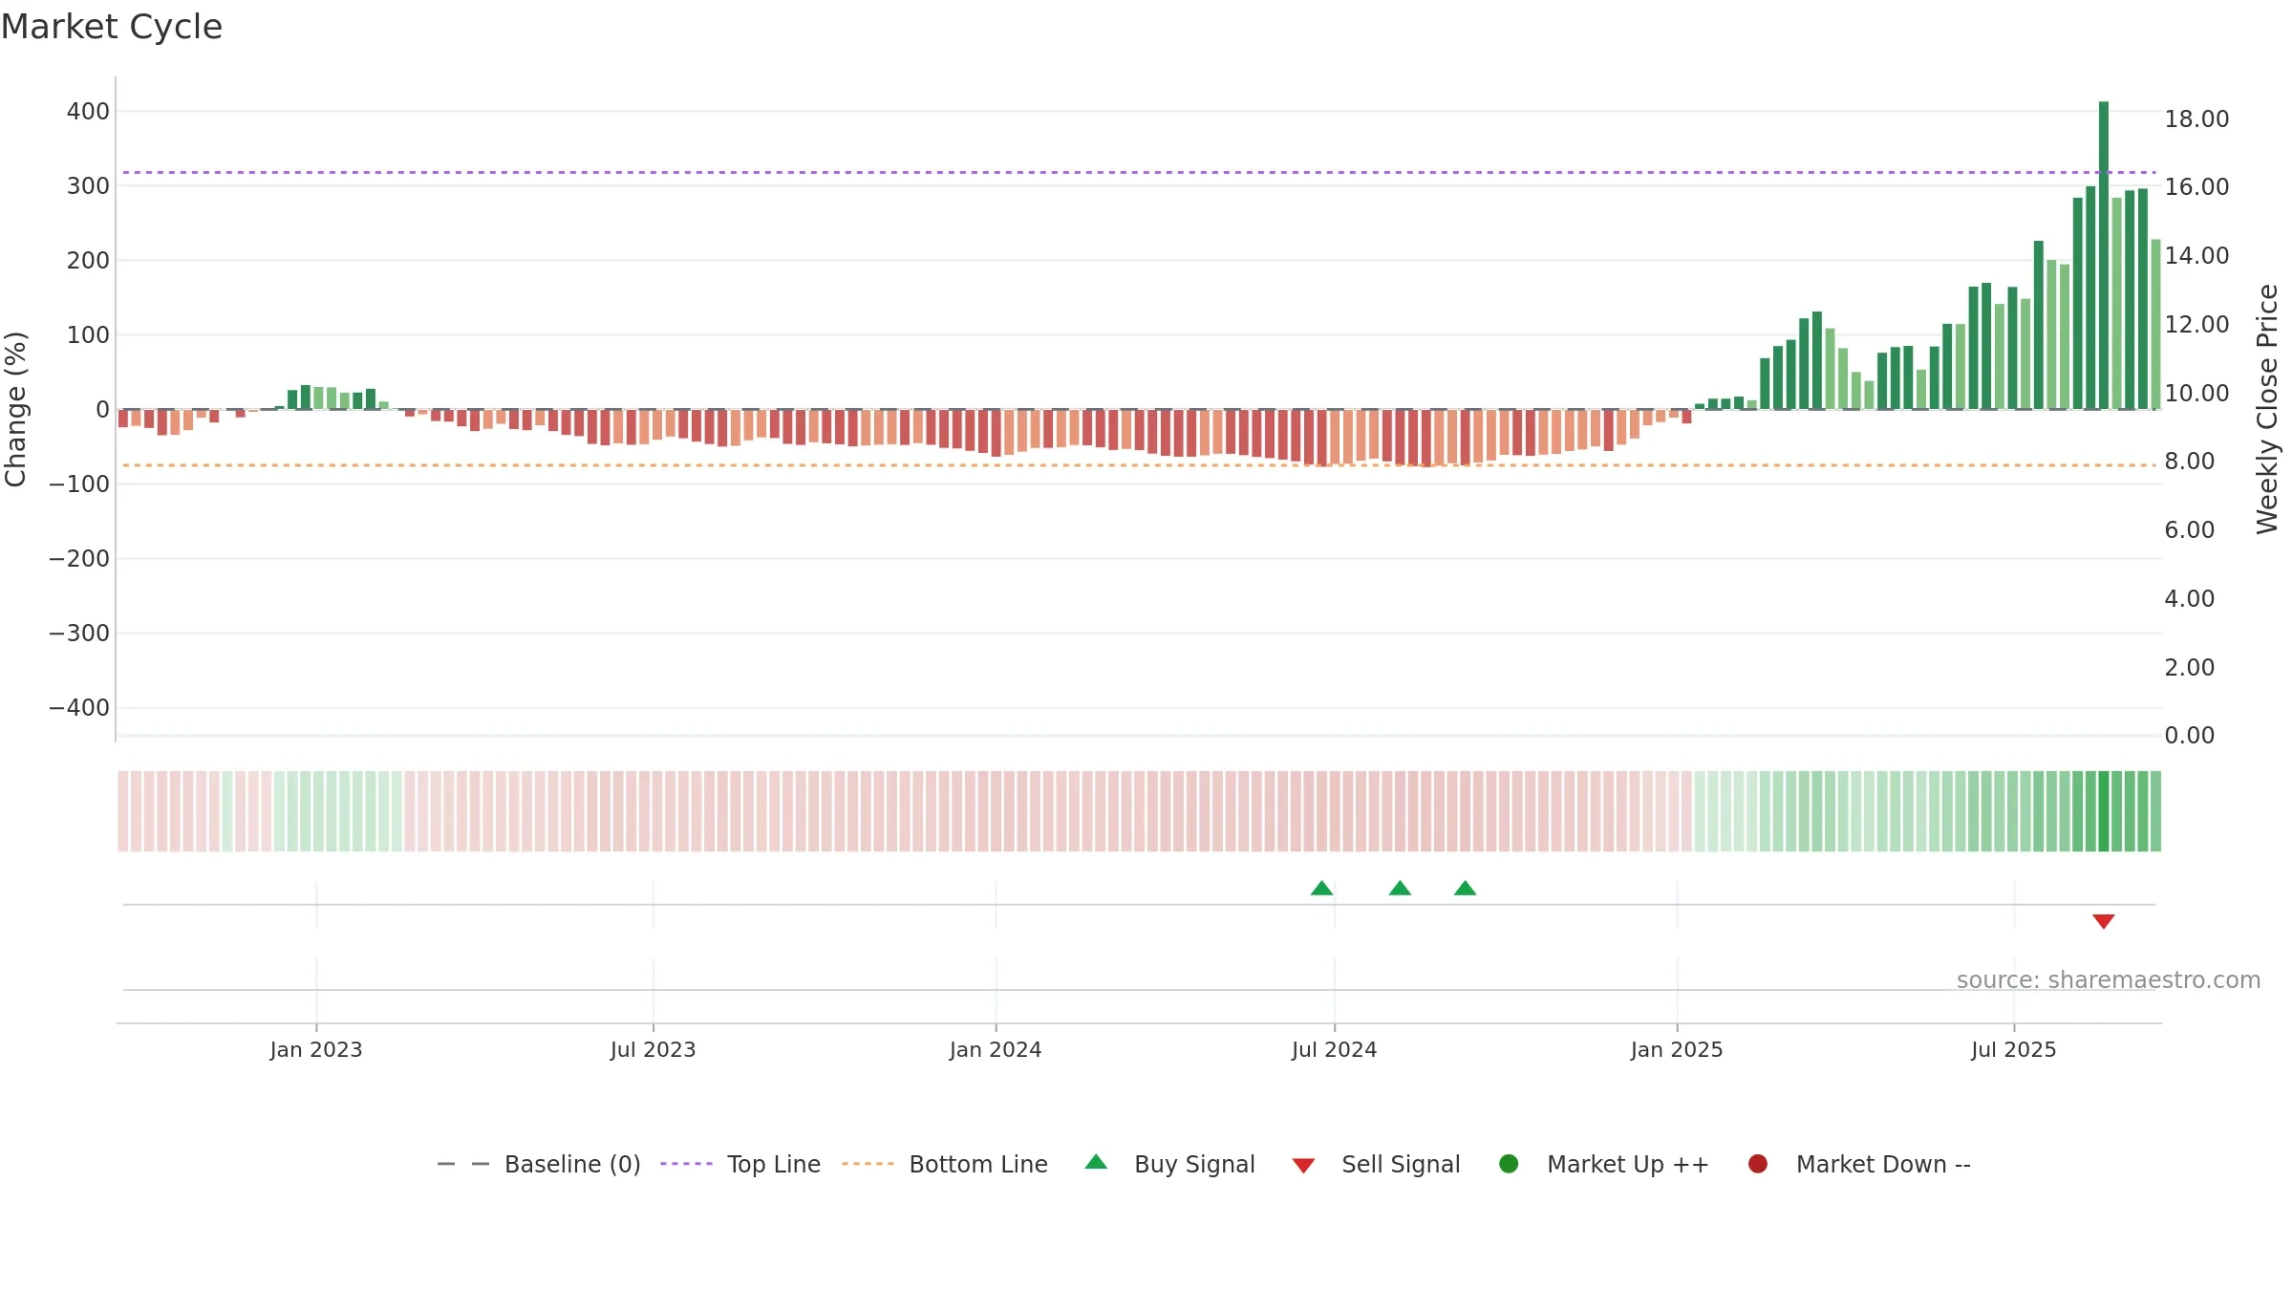2293x1290 pixels.
Task: Click the orange dotted bottom line on chart
Action: click(1139, 465)
